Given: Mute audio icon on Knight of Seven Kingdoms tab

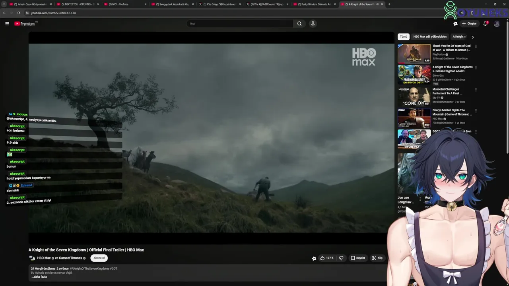Looking at the screenshot, I should [377, 4].
